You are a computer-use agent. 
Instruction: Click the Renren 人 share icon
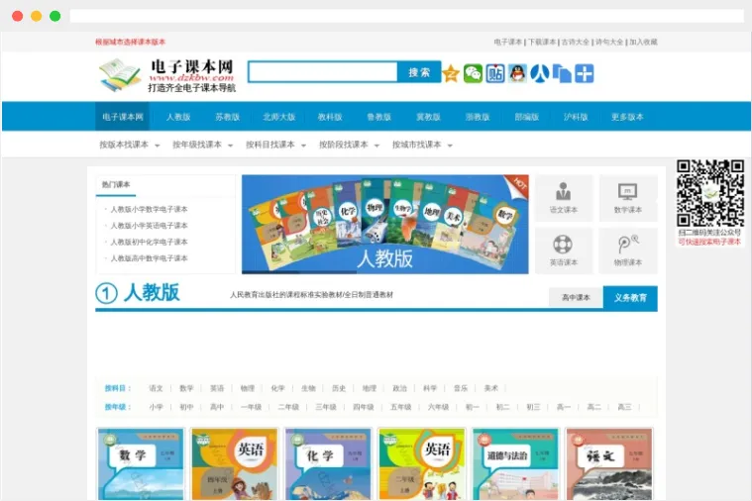(540, 74)
